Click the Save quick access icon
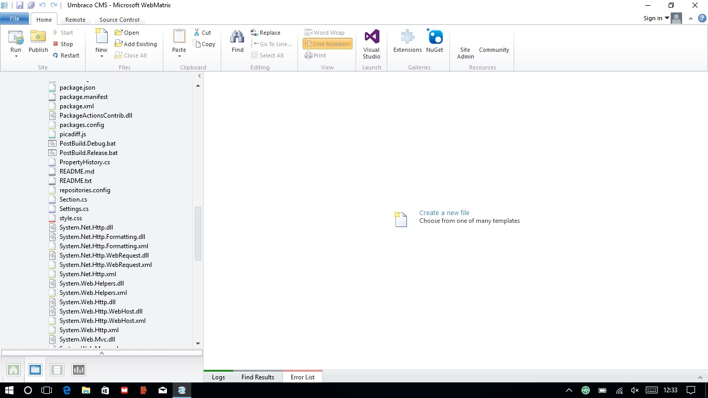Image resolution: width=708 pixels, height=398 pixels. point(20,5)
